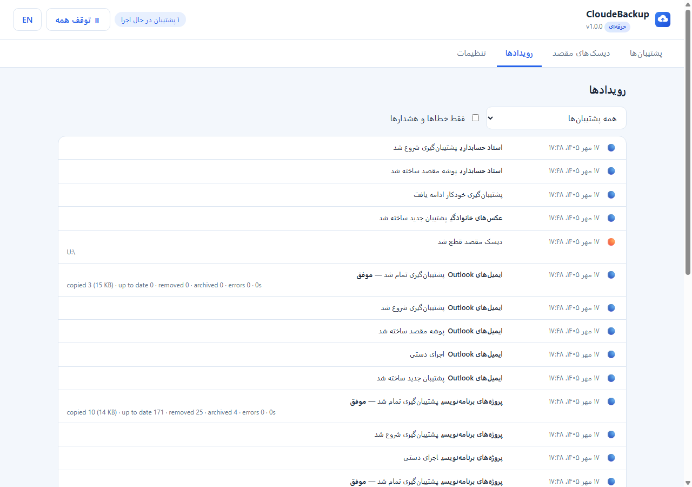Click Outlook 'پشتیبان‌گیری شروع شد' event text

coord(442,308)
